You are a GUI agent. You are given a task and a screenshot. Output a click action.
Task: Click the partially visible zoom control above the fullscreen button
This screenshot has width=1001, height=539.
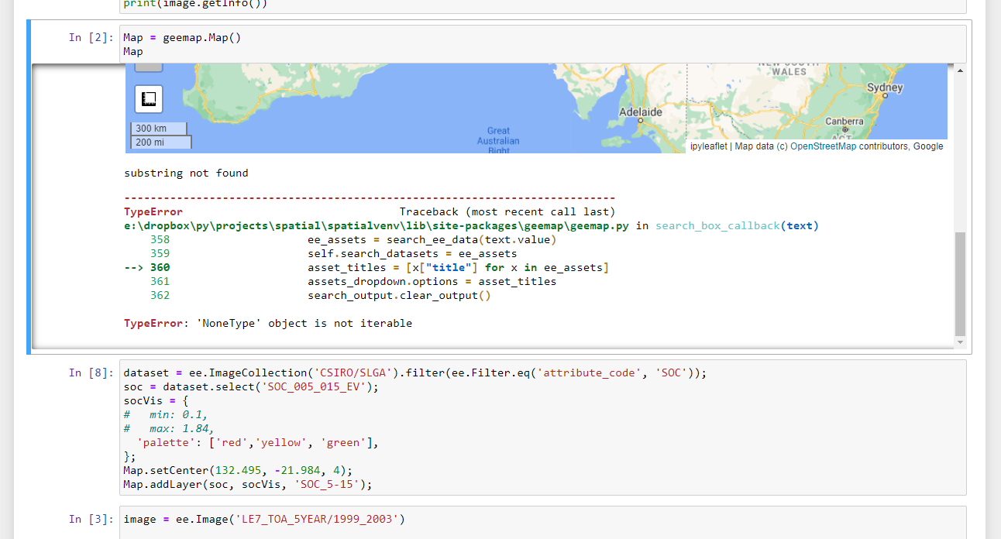pyautogui.click(x=147, y=67)
